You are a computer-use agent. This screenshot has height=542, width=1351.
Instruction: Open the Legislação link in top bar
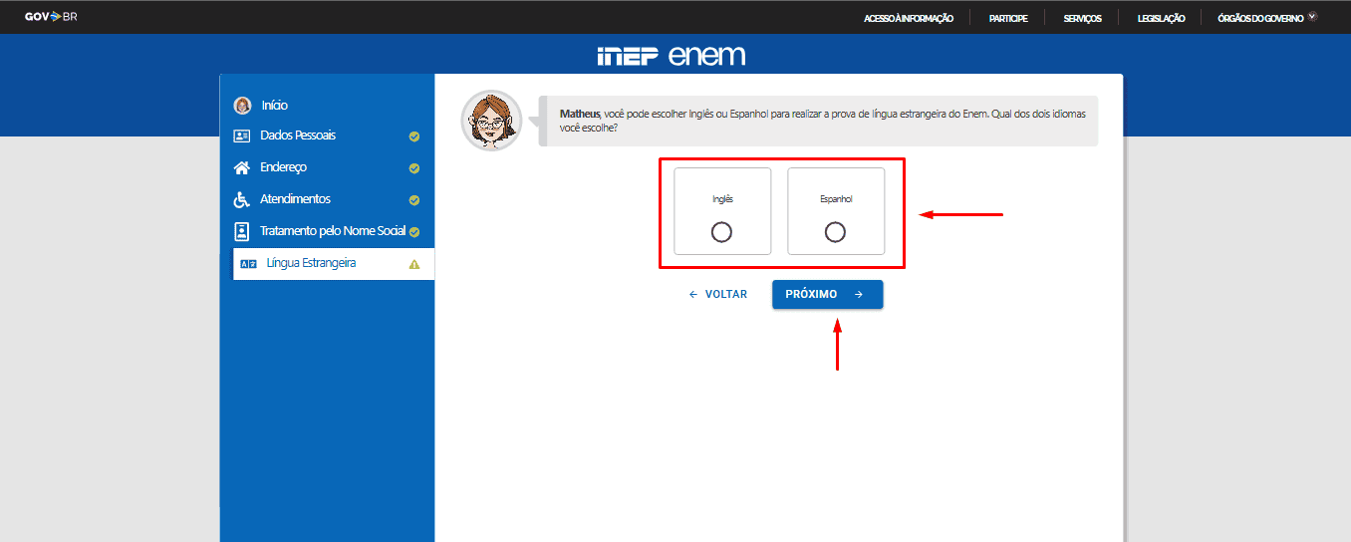pos(1161,18)
